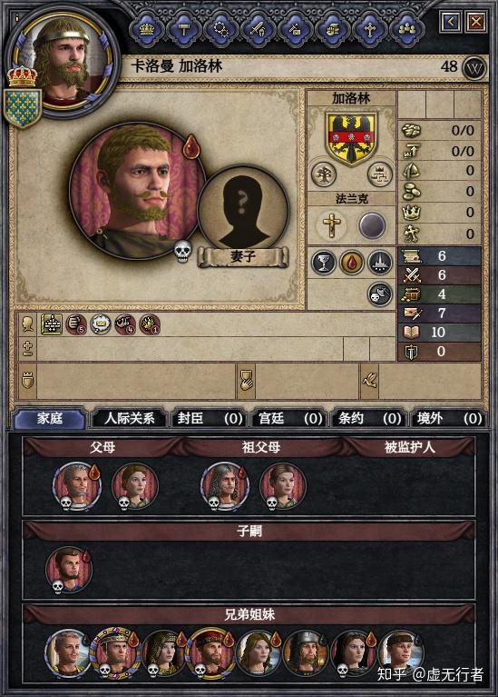Click the Wikipedia W icon

[474, 68]
